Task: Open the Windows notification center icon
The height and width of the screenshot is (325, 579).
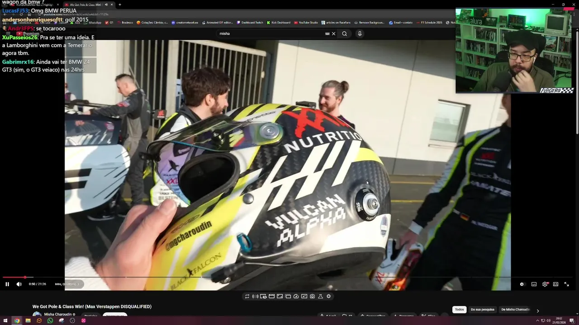Action: click(x=572, y=320)
